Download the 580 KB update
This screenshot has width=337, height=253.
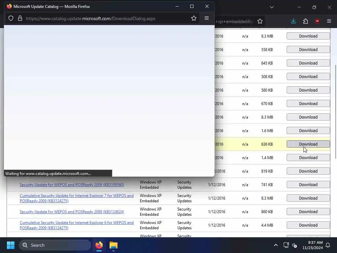pos(308,90)
